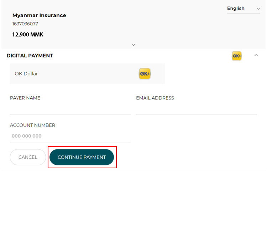Click the blank area of OK Dollar row

[x=89, y=74]
